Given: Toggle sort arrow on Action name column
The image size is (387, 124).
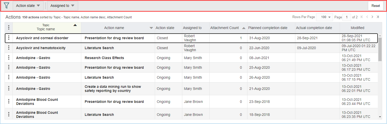Looking at the screenshot, I should click(151, 28).
